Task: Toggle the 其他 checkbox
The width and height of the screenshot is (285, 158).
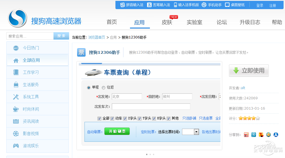Action: pos(168,118)
